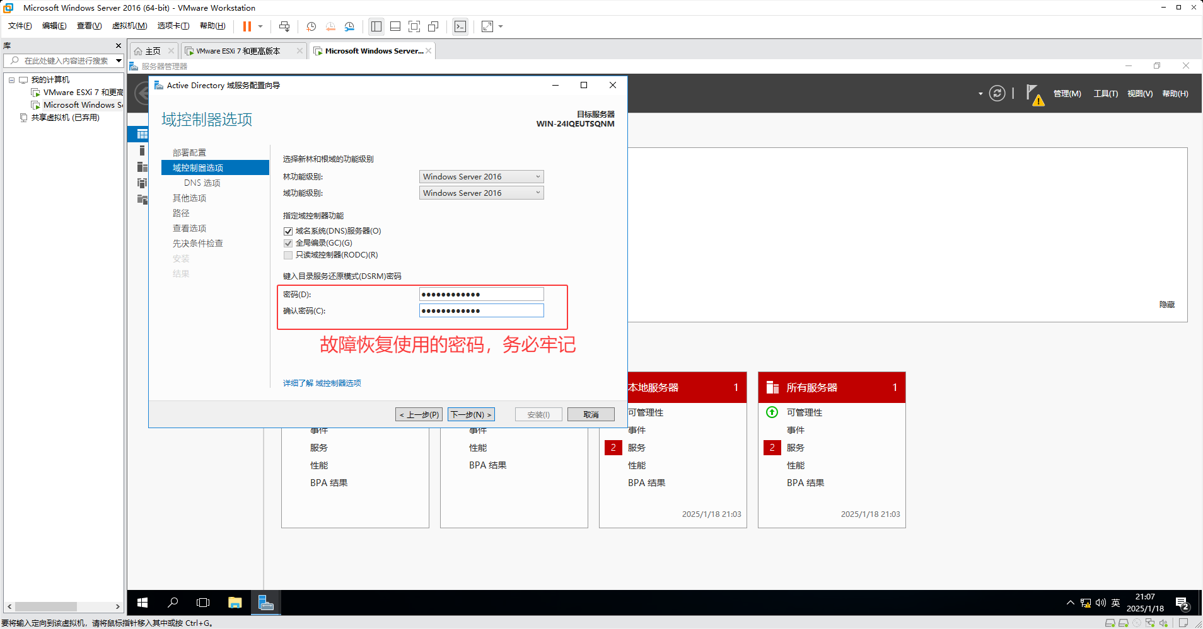The height and width of the screenshot is (629, 1203).
Task: Click the 下一步(N) next button
Action: (x=471, y=414)
